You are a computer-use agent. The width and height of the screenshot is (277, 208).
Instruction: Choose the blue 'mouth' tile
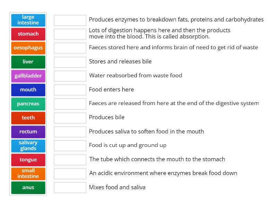(x=28, y=90)
